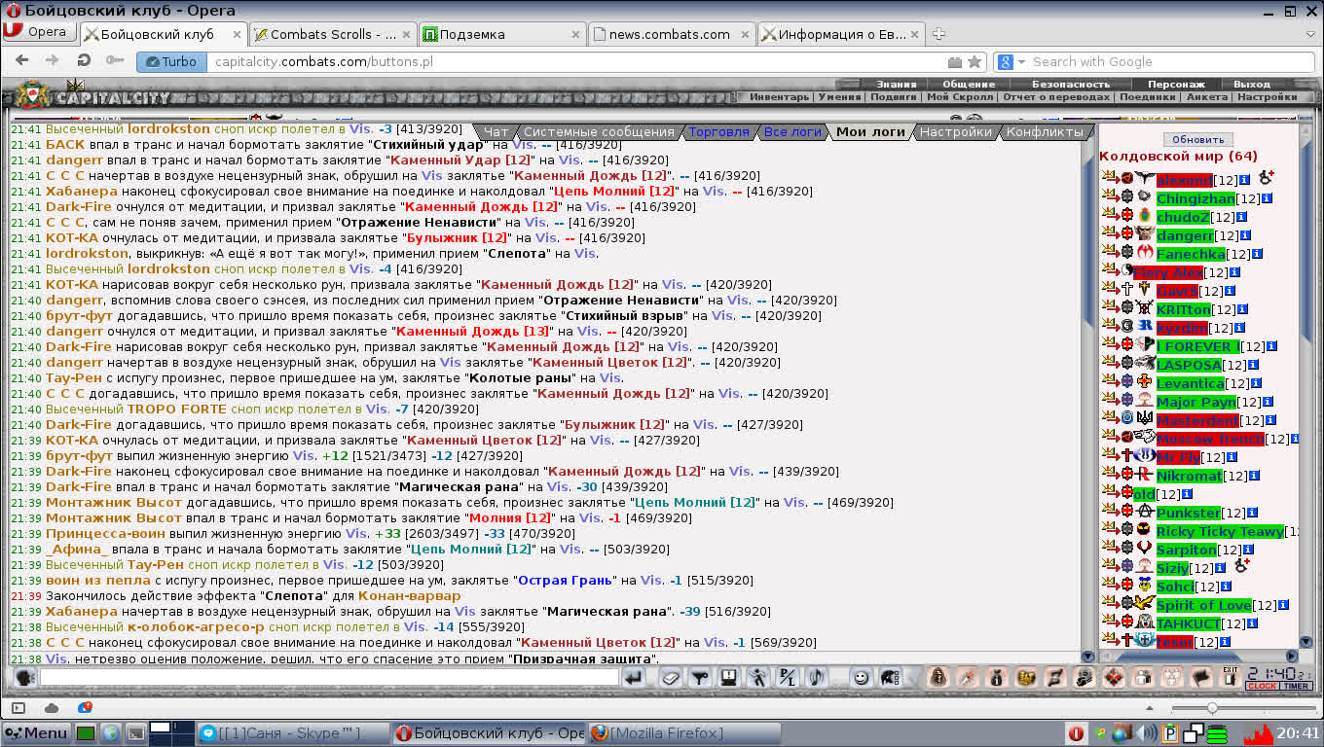The image size is (1324, 747).
Task: Click the Поединки link
Action: pyautogui.click(x=1147, y=97)
